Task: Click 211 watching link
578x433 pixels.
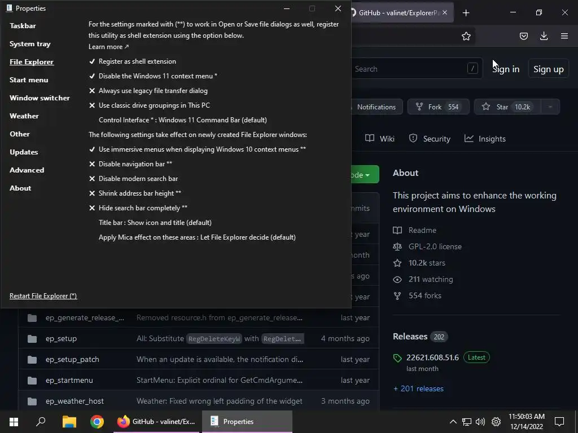Action: click(423, 280)
